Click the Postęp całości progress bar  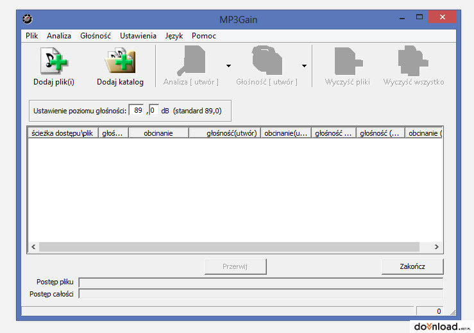[x=261, y=294]
